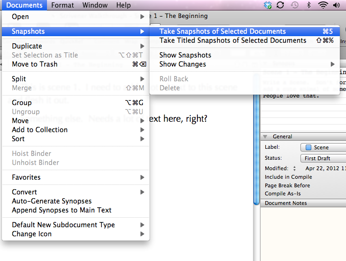Expand the Move submenu
Image resolution: width=346 pixels, height=261 pixels.
coord(75,121)
